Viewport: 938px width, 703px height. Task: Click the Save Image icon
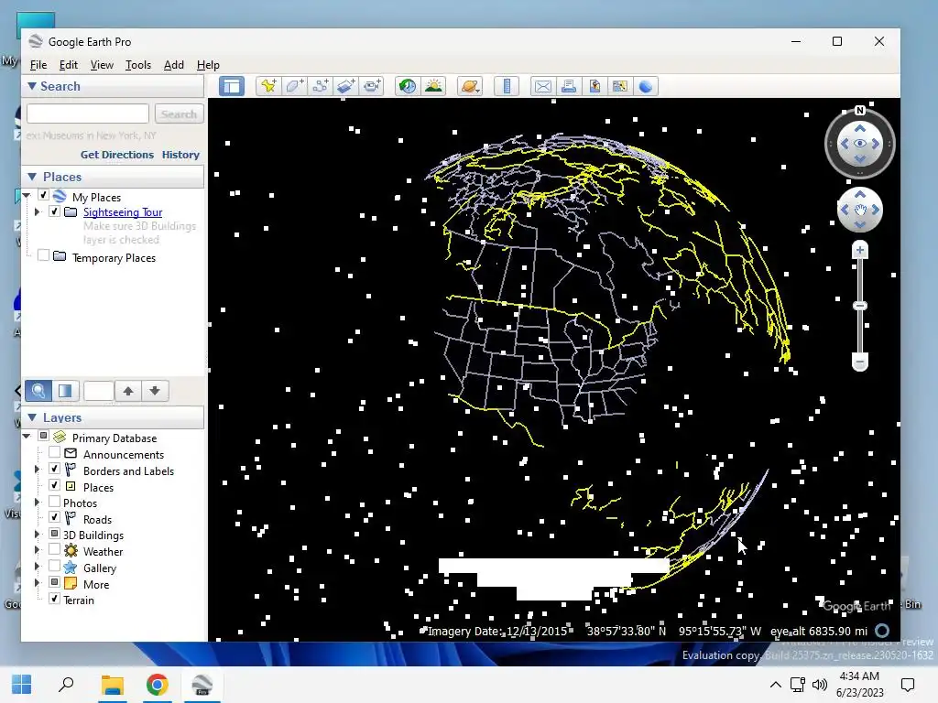pyautogui.click(x=594, y=86)
